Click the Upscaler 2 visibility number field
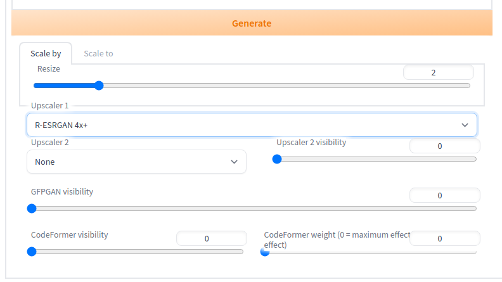The height and width of the screenshot is (282, 502). coord(444,146)
